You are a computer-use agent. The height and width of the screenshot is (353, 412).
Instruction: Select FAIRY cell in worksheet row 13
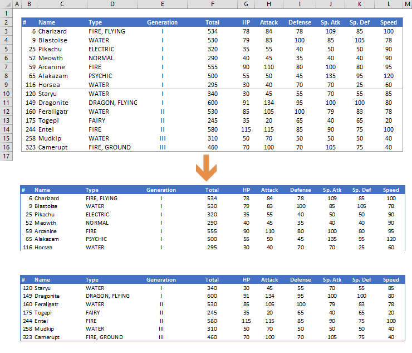tap(112, 120)
